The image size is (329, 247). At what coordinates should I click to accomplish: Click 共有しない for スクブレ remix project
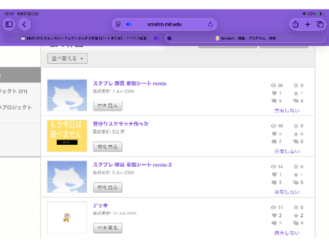287,110
